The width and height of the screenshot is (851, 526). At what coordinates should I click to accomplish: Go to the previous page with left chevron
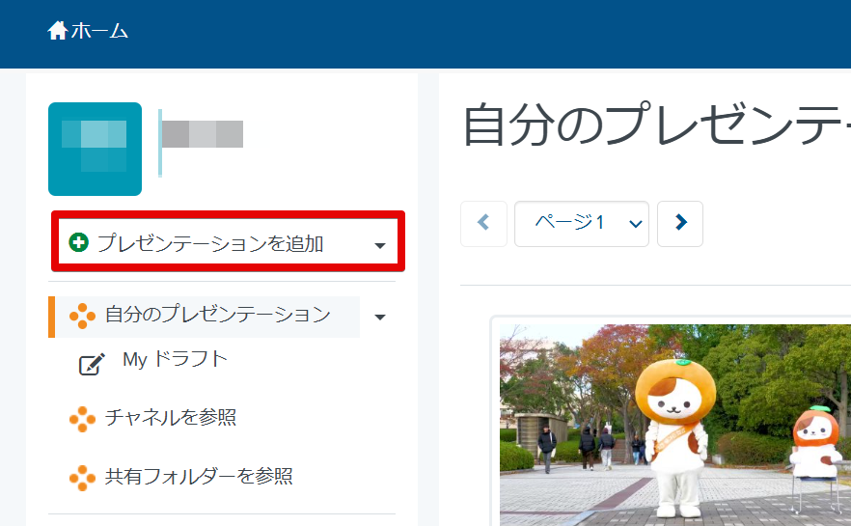click(x=483, y=223)
